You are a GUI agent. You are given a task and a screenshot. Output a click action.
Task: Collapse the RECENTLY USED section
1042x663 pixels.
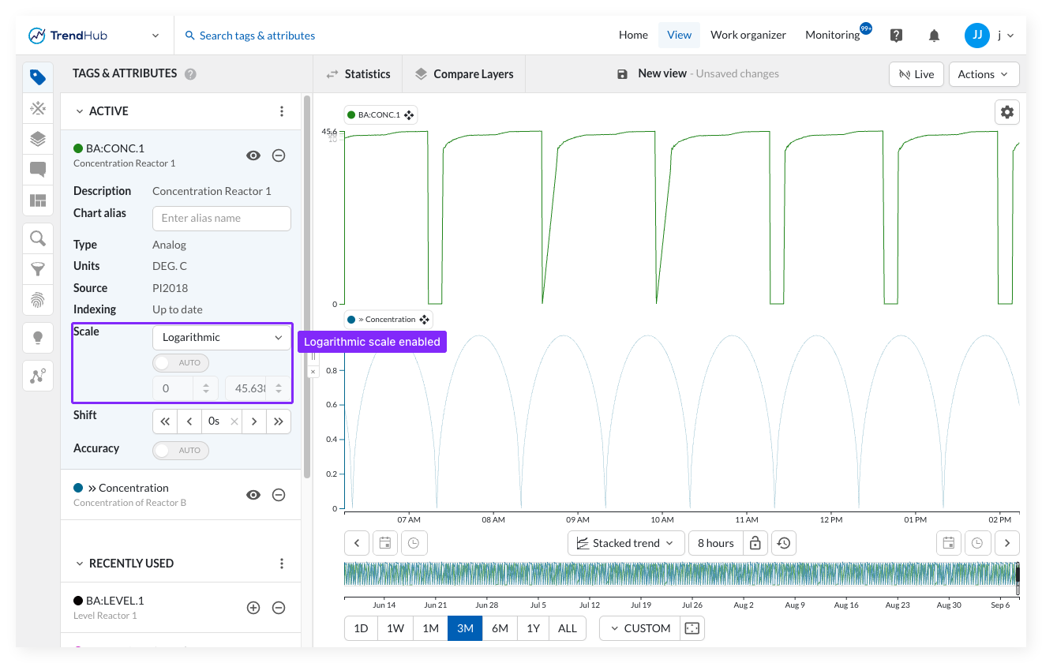[x=80, y=564]
